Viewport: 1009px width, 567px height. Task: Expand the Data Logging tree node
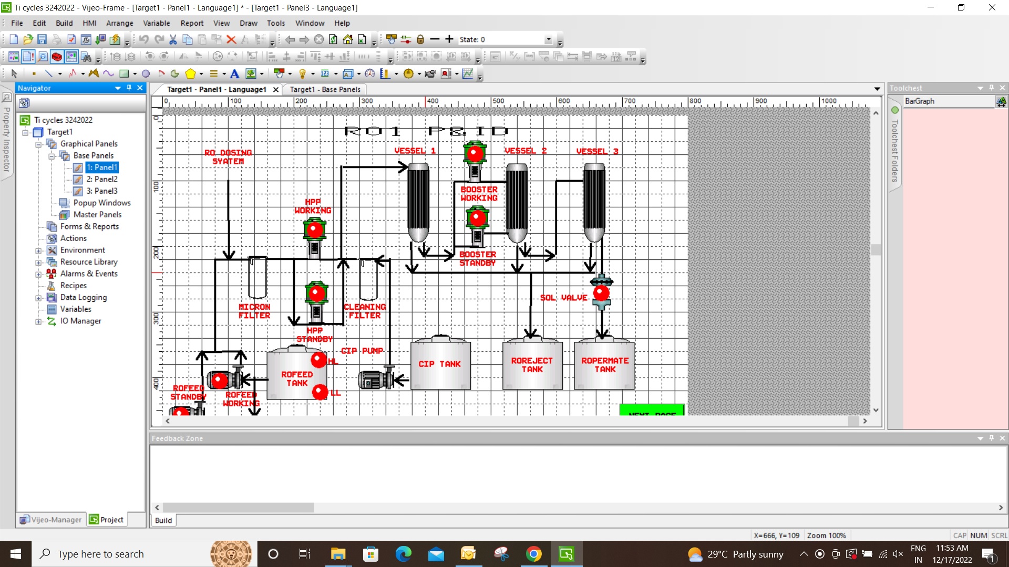38,298
